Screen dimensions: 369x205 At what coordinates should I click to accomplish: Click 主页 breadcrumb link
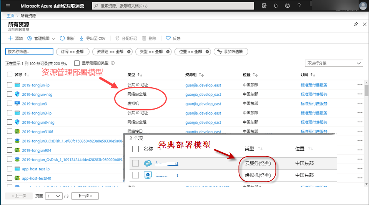click(10, 16)
